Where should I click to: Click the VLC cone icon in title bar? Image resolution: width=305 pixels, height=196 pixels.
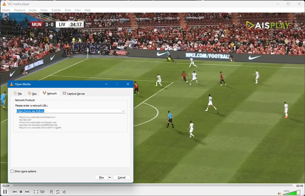tap(4, 4)
